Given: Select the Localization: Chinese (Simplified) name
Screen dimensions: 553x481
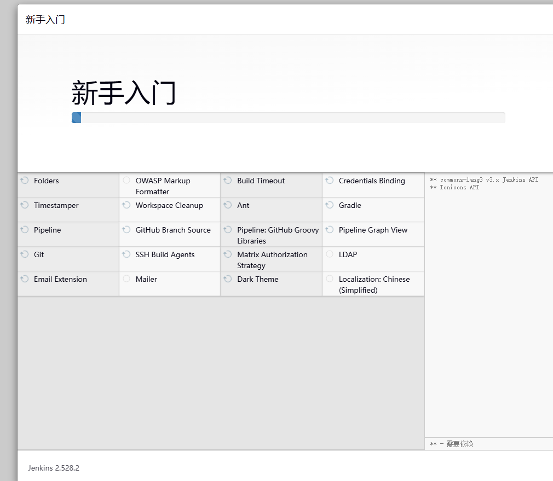Looking at the screenshot, I should [x=374, y=285].
